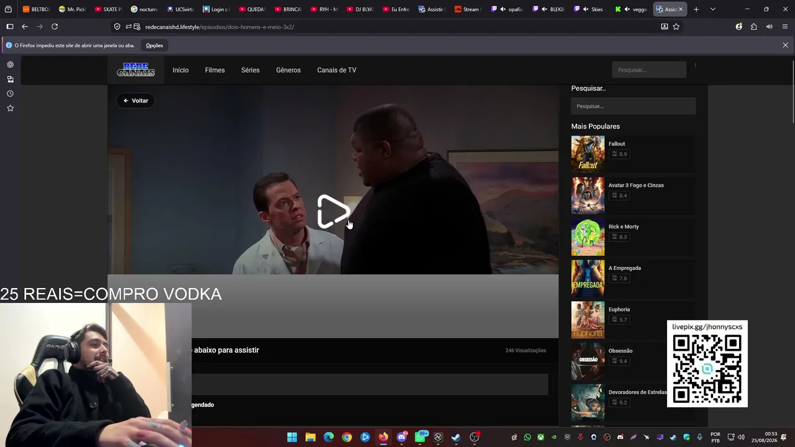The image size is (795, 447).
Task: Focus the header Pesquisar search box
Action: click(649, 70)
